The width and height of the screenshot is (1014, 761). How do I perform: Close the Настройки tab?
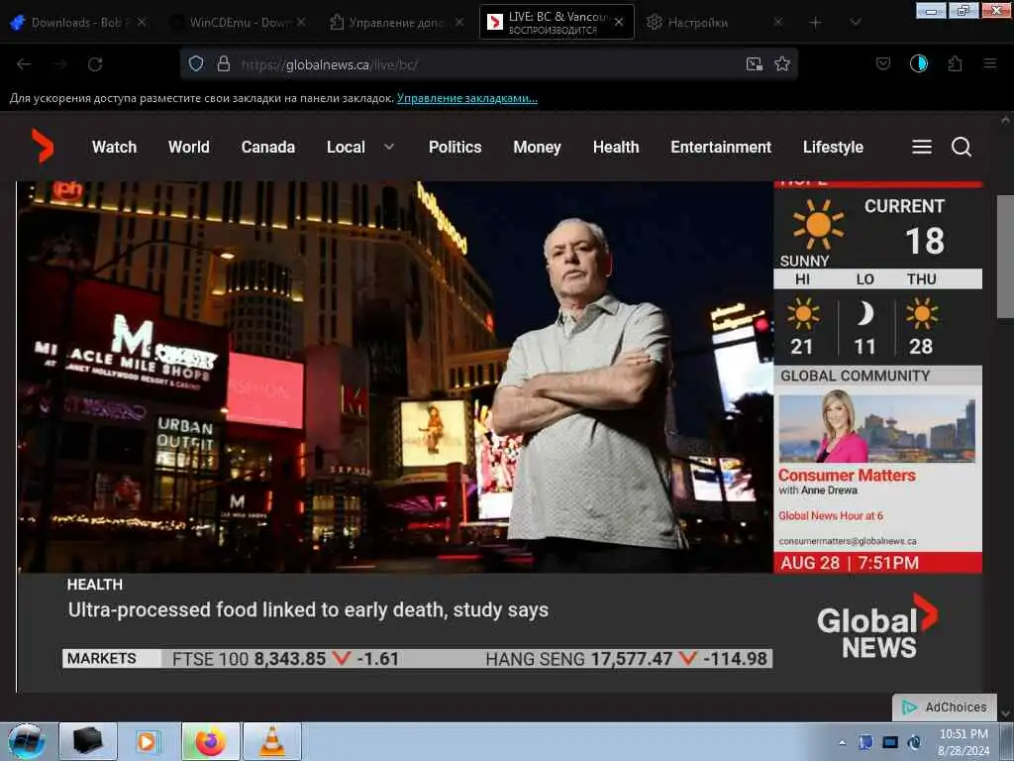pos(778,22)
